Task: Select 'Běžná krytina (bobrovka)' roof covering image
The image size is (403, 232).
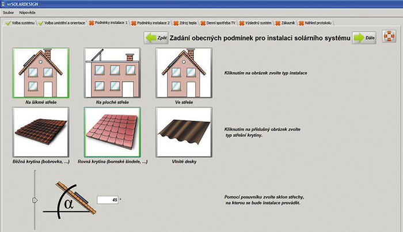Action: [x=41, y=132]
